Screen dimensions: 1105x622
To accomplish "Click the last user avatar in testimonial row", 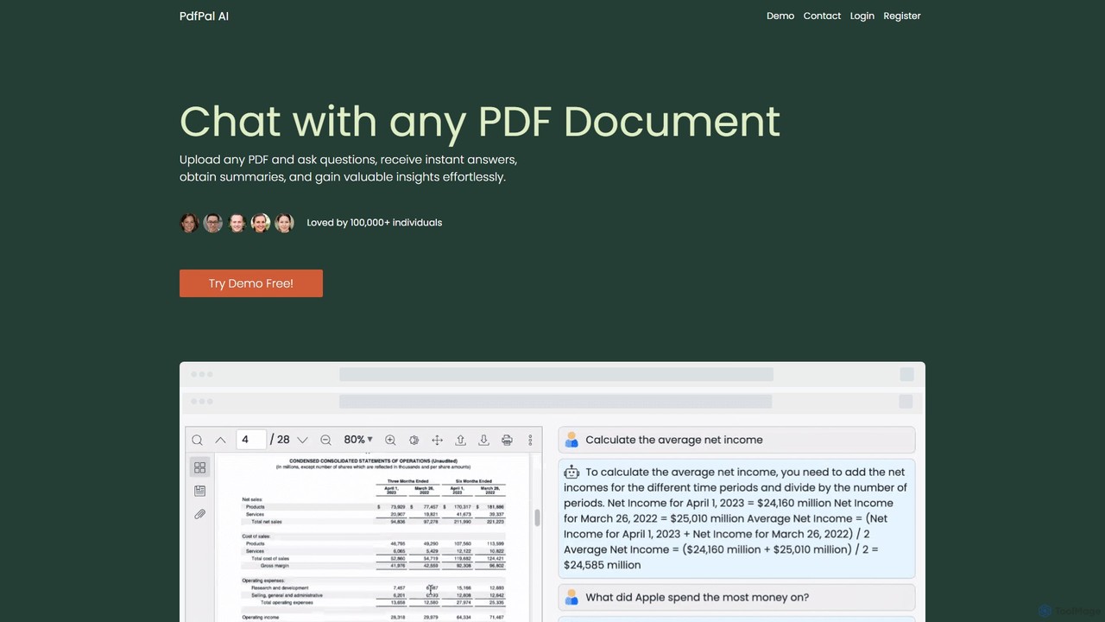I will 284,223.
